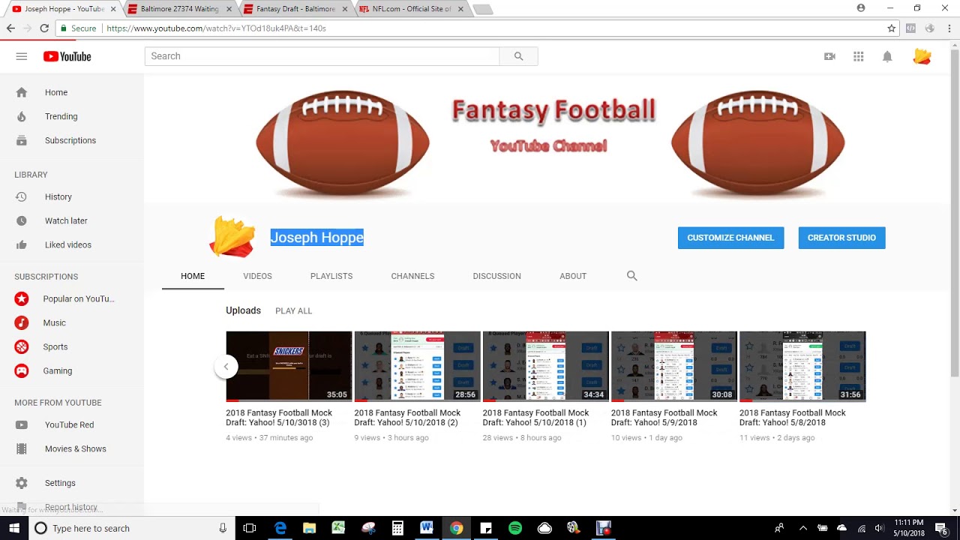Image resolution: width=960 pixels, height=540 pixels.
Task: Open Creator Studio
Action: tap(841, 238)
